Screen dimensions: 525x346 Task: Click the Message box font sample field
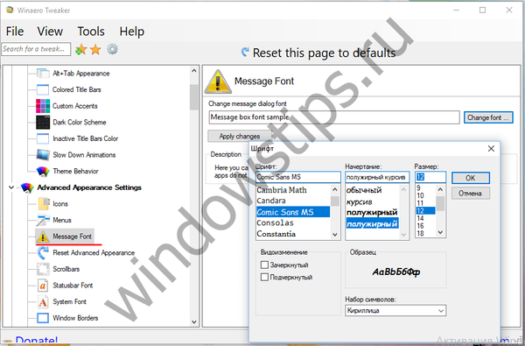pos(334,117)
